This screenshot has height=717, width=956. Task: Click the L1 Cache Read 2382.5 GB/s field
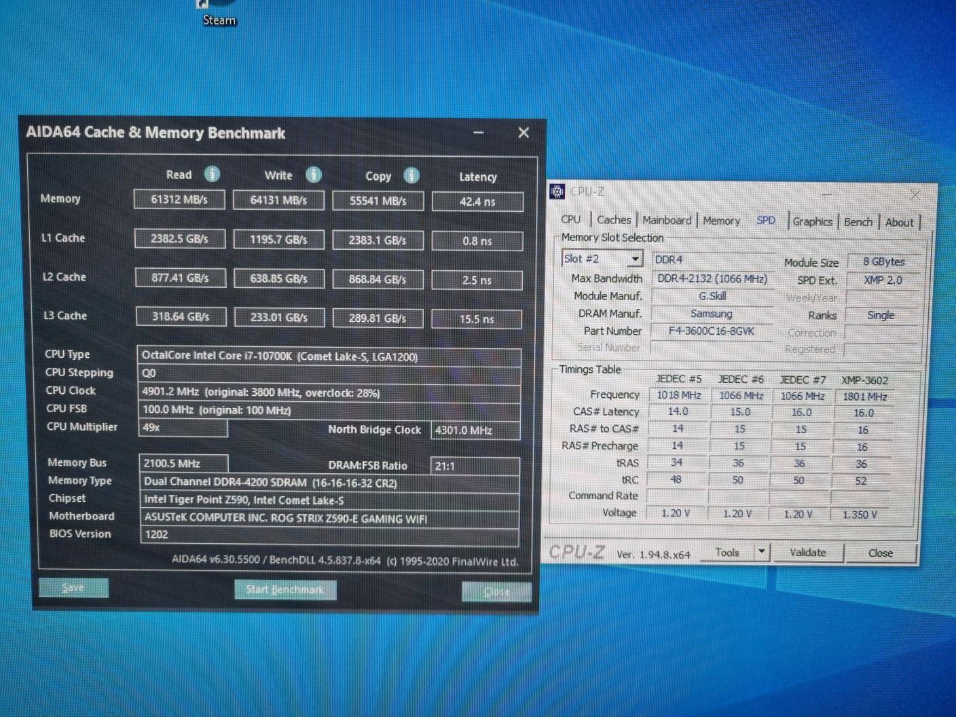coord(180,239)
